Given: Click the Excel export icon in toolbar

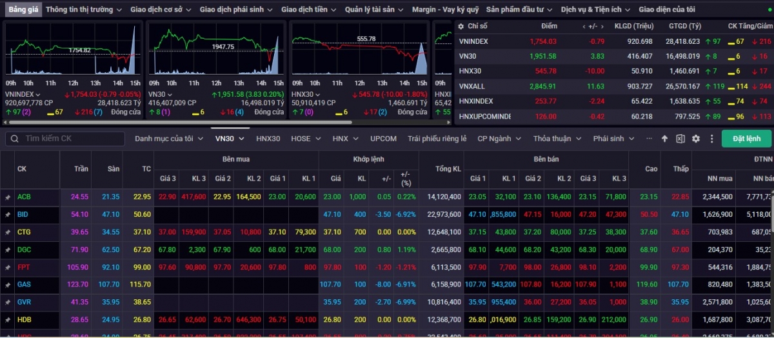Looking at the screenshot, I should [x=680, y=139].
